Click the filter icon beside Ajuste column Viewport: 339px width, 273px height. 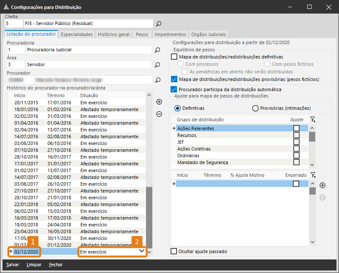click(x=312, y=120)
